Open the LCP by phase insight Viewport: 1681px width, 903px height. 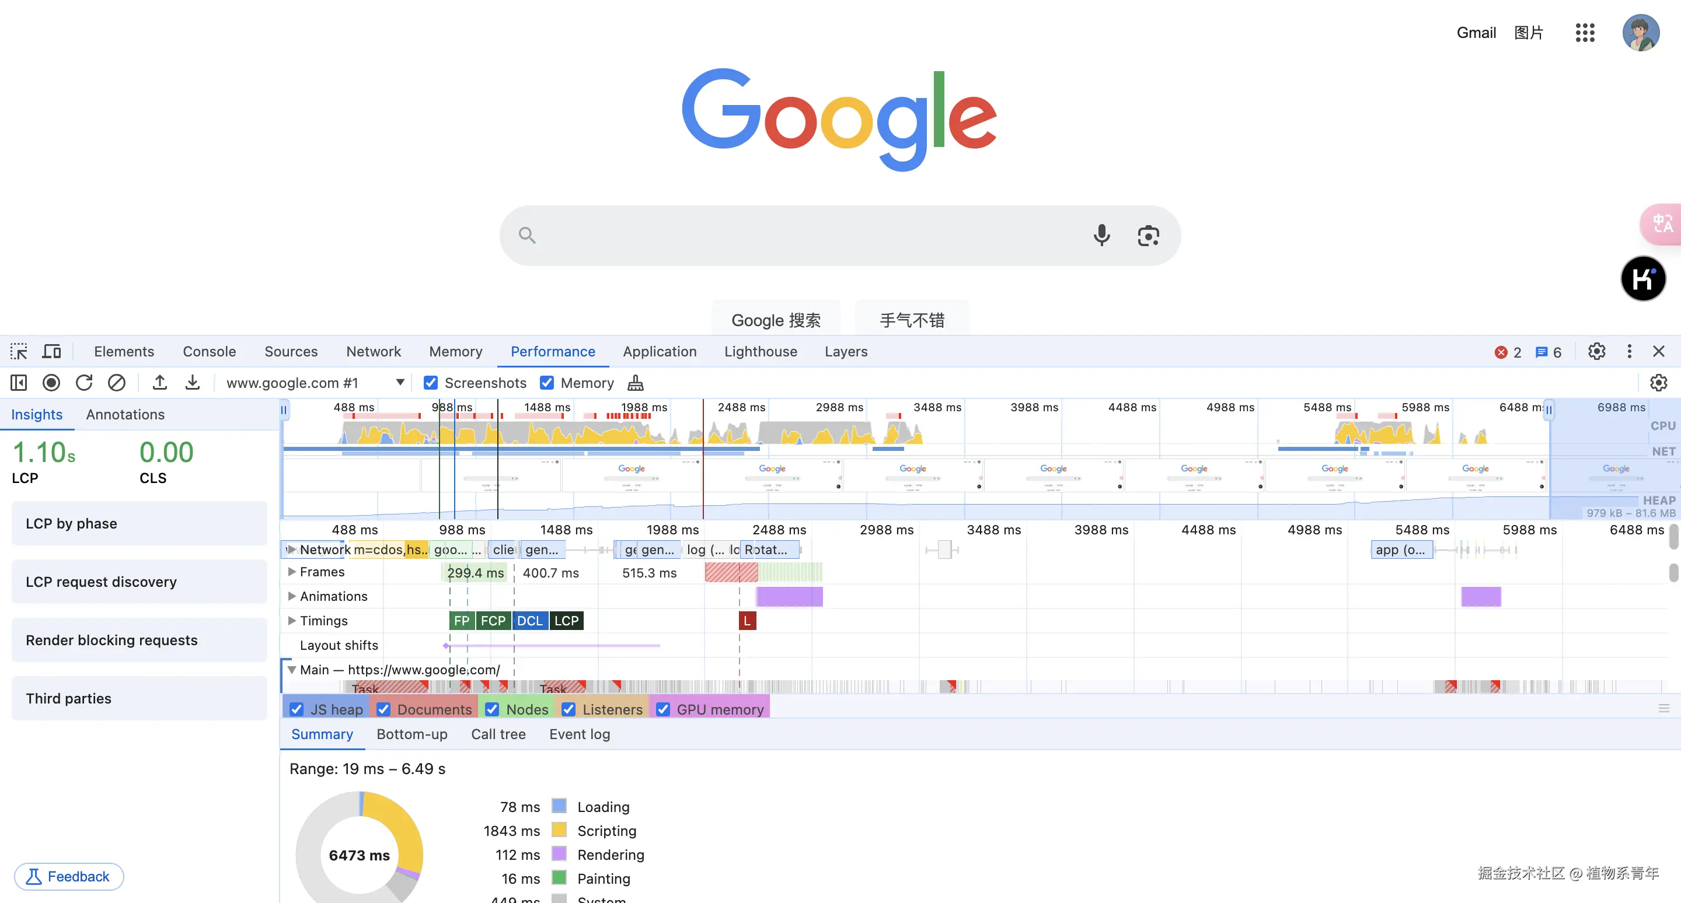(x=139, y=524)
